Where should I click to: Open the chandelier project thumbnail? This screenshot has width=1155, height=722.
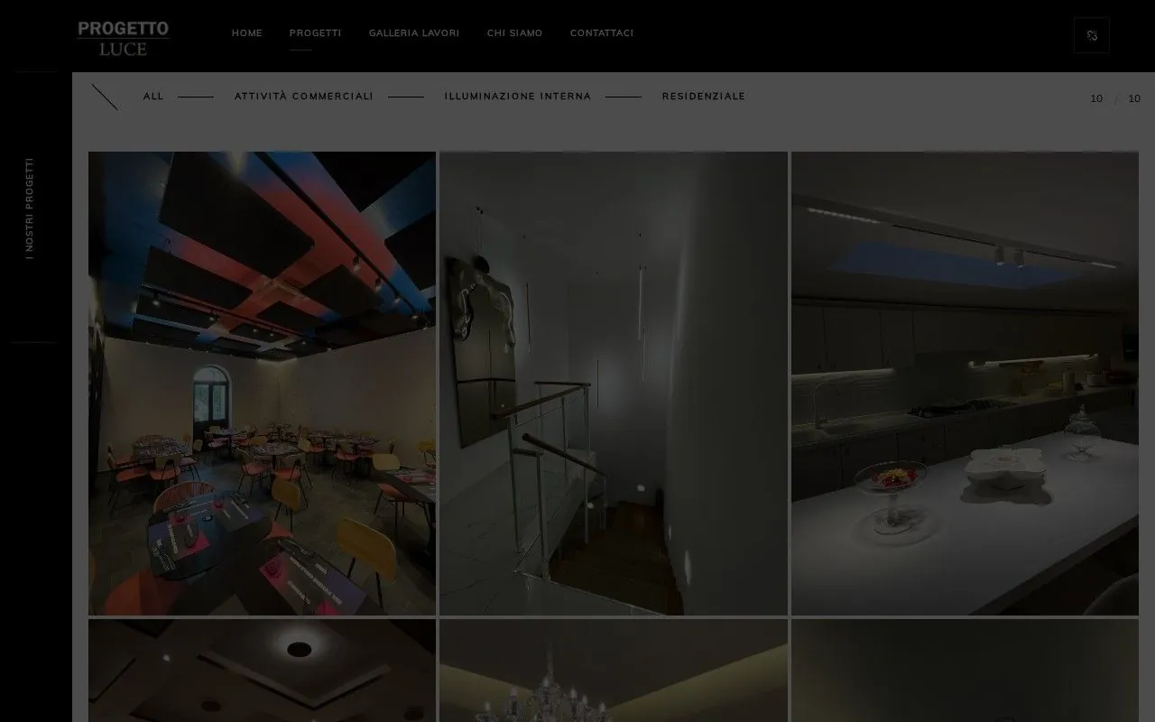coord(614,671)
